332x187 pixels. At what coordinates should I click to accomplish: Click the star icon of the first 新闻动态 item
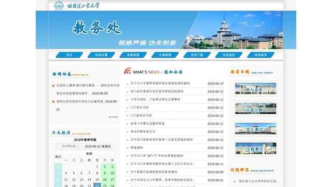click(x=53, y=86)
